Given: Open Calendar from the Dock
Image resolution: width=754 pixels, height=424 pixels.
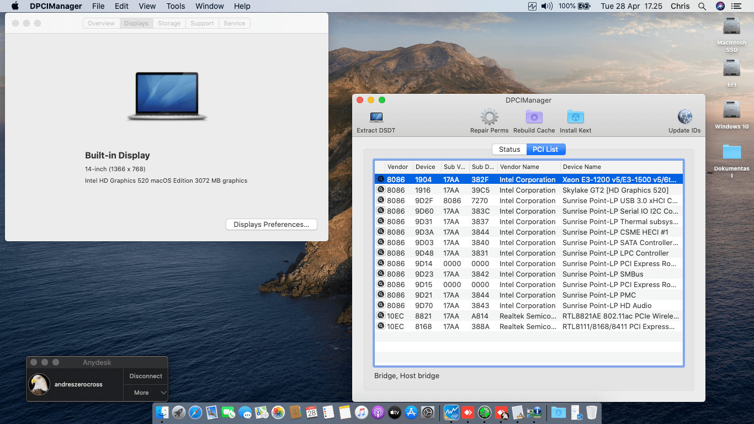Looking at the screenshot, I should click(x=312, y=412).
